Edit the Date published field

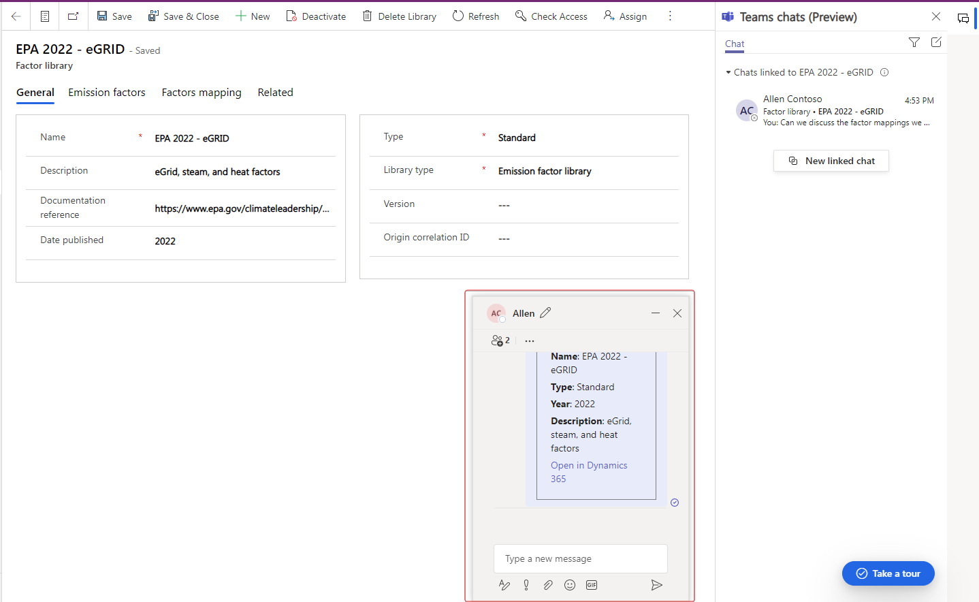[x=244, y=241]
